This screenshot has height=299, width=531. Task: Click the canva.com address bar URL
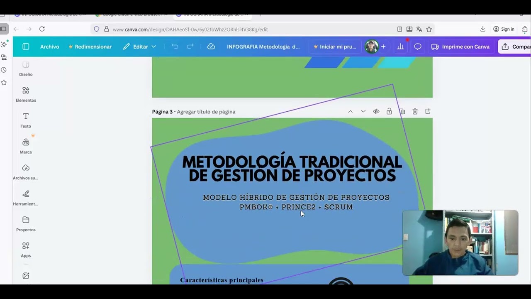click(190, 29)
